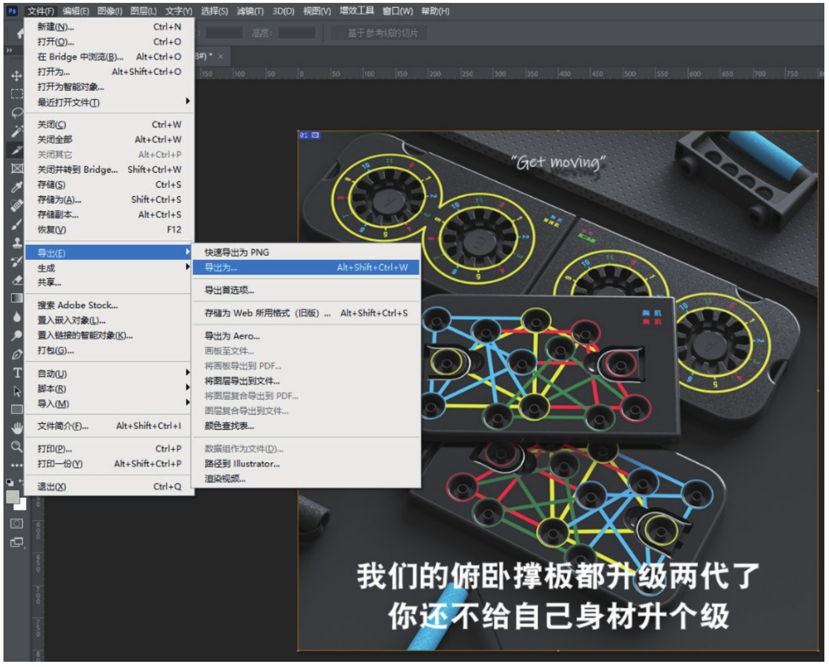Screen dimensions: 829x667
Task: Select the Dodge tool
Action: pyautogui.click(x=17, y=335)
